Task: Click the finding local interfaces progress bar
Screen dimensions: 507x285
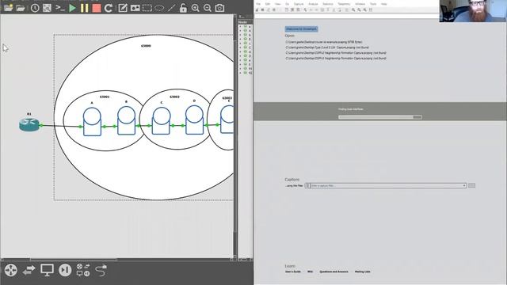Action: point(380,117)
